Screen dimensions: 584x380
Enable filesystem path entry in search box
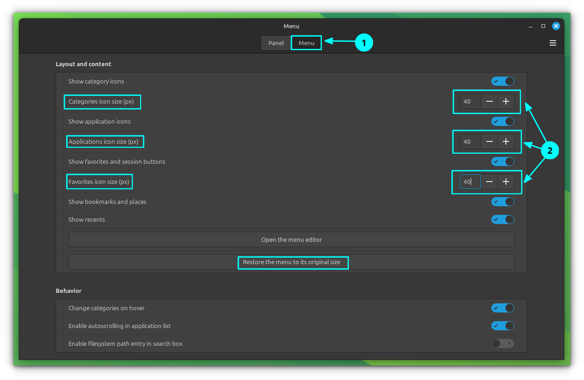tap(502, 344)
